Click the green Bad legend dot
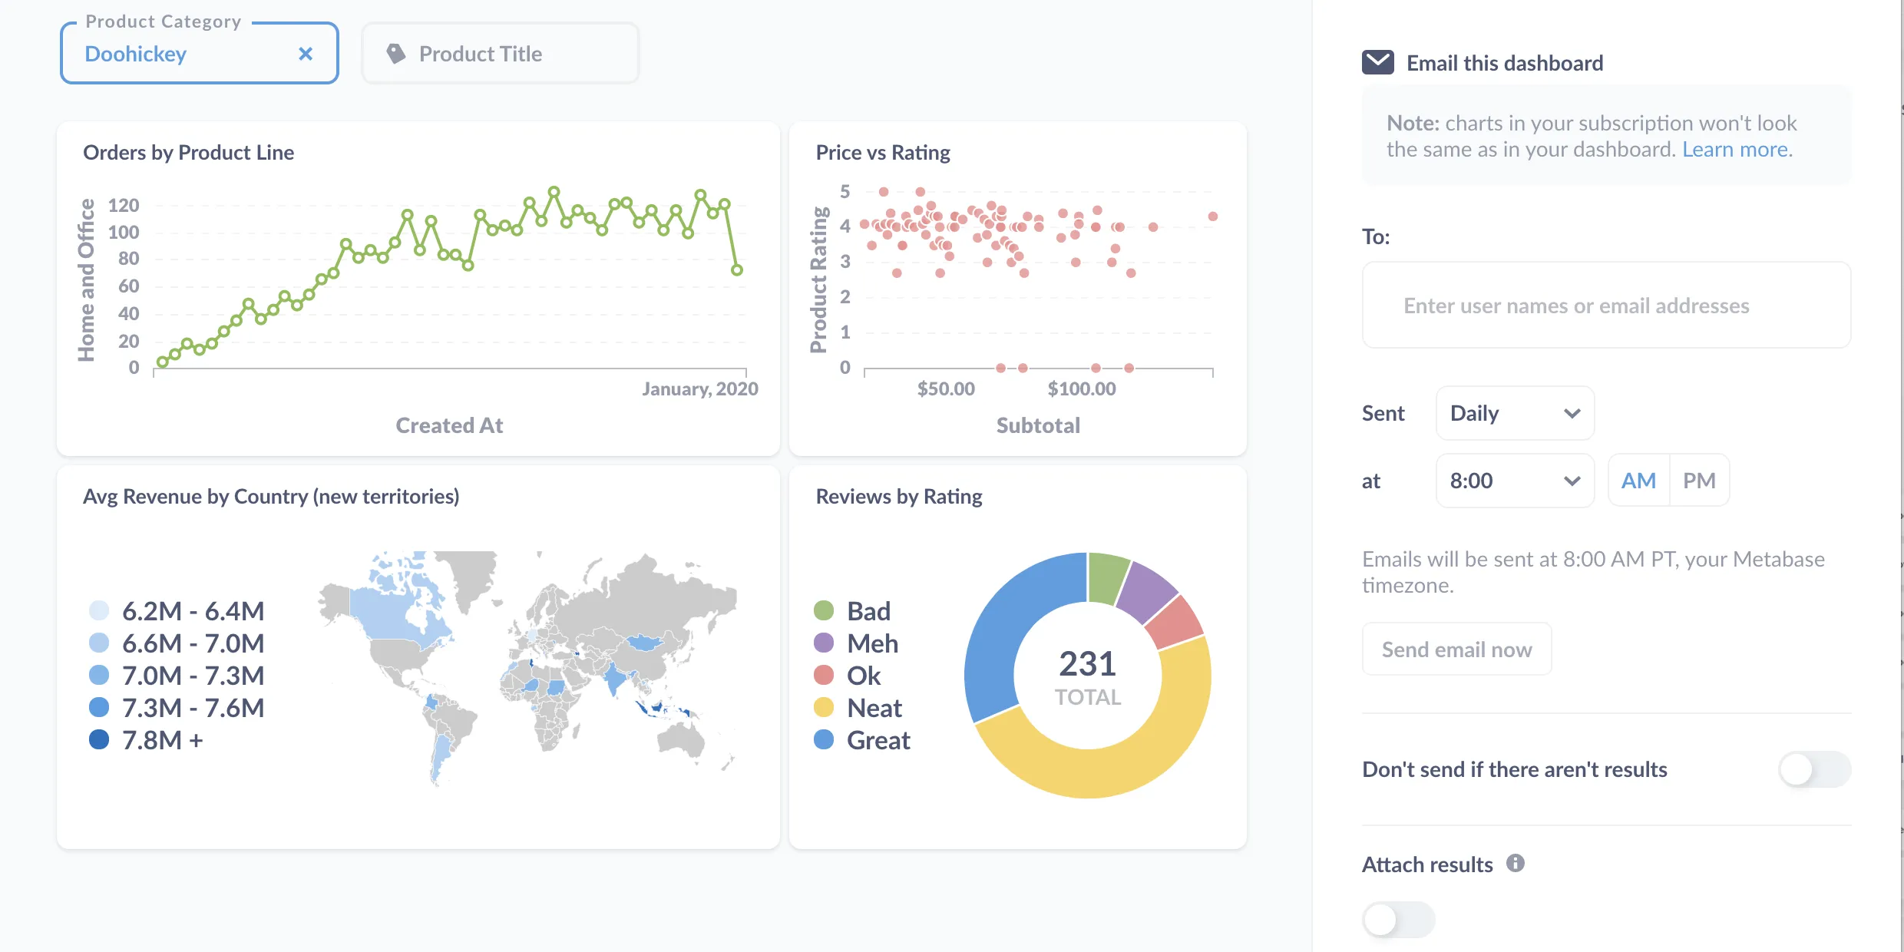This screenshot has width=1904, height=952. pyautogui.click(x=823, y=610)
